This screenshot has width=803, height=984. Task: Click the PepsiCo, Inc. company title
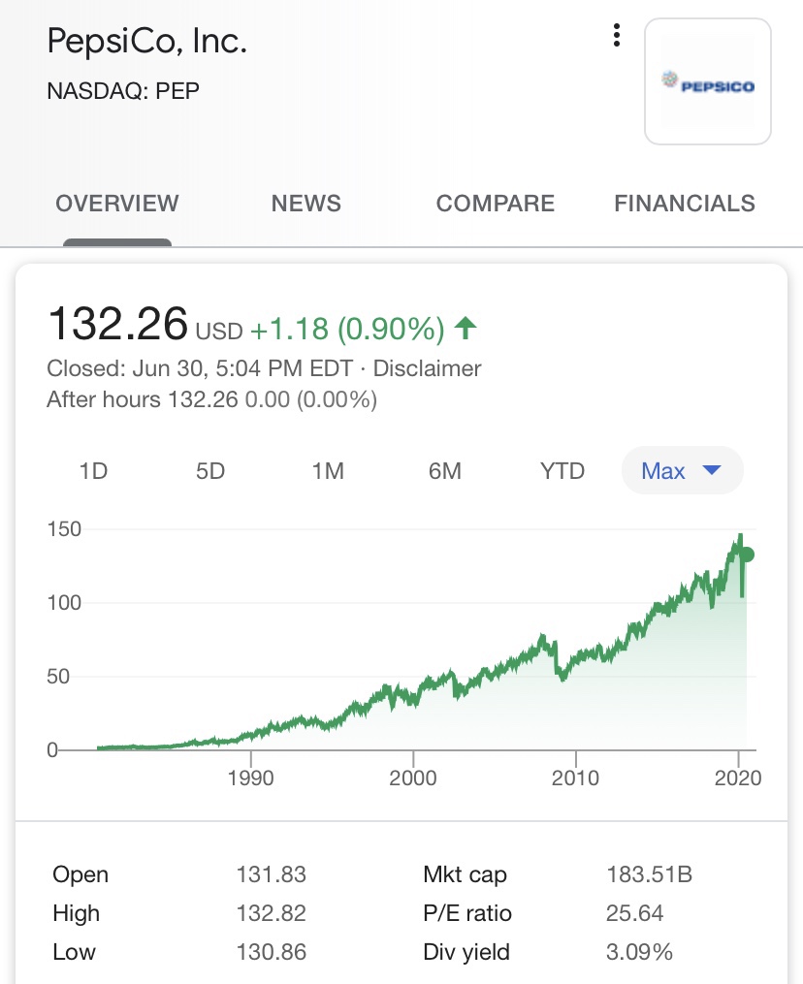[x=147, y=43]
